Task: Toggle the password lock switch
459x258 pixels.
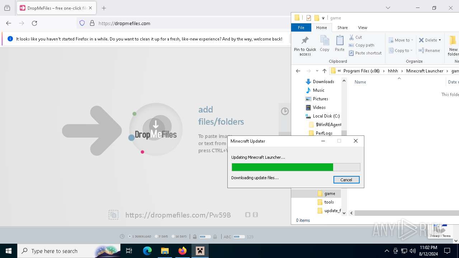Action: pos(205,236)
